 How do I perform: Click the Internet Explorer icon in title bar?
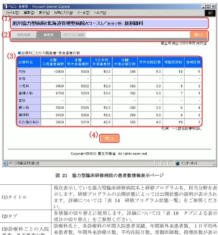(x=6, y=6)
